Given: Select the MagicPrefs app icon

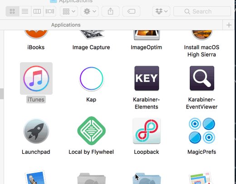Looking at the screenshot, I should click(x=202, y=131).
